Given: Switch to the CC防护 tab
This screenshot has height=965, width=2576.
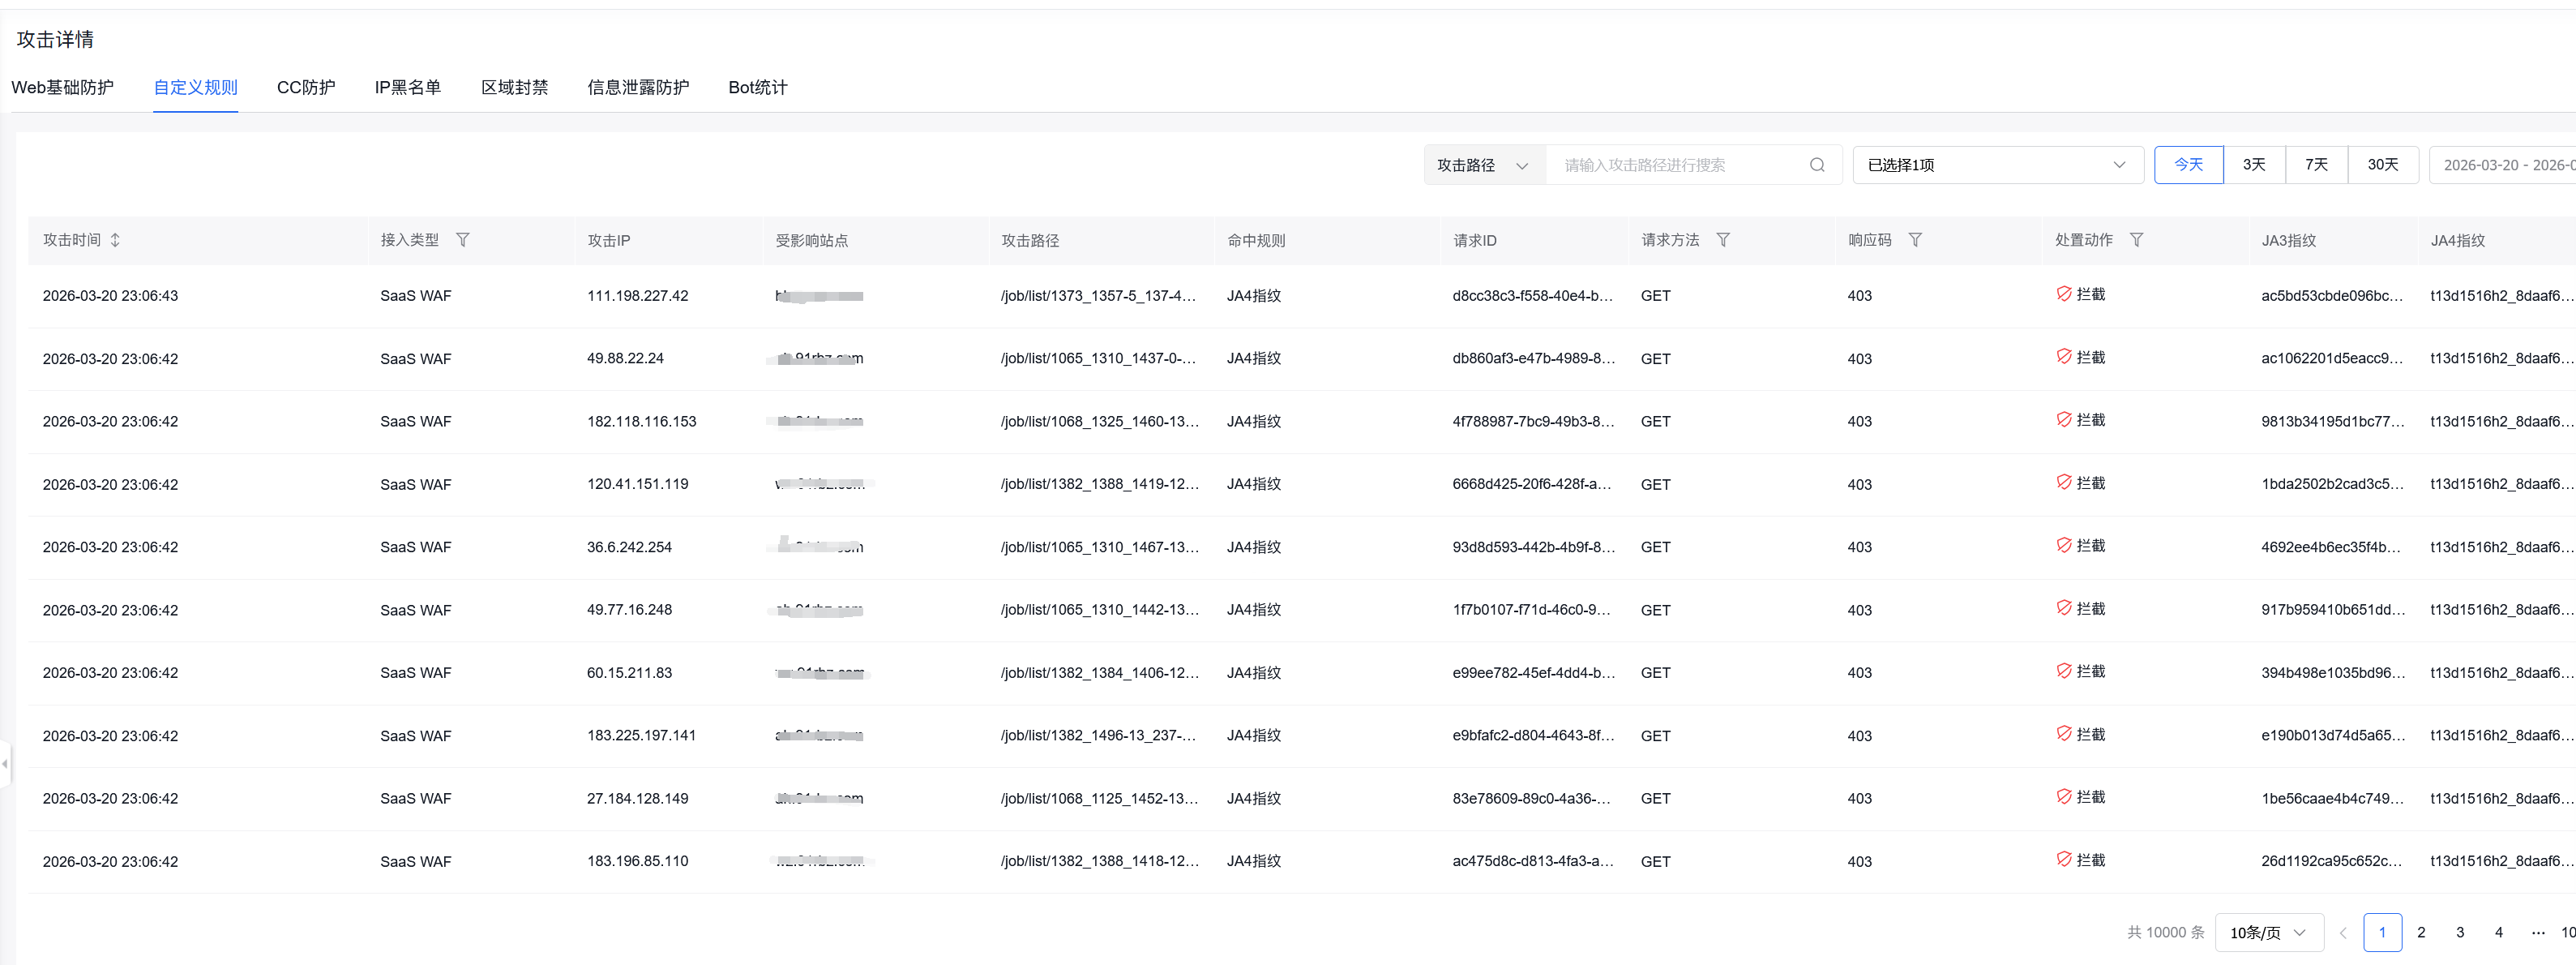Looking at the screenshot, I should 306,88.
